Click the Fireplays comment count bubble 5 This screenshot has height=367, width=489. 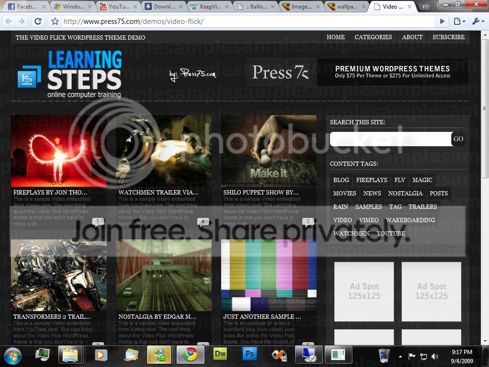coord(98,222)
